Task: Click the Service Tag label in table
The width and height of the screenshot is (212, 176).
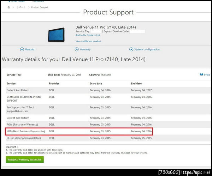Action: (x=14, y=75)
